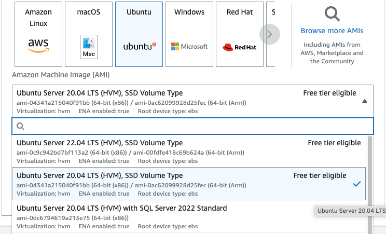Collapse the AMI dropdown with the triangle arrow

point(365,101)
